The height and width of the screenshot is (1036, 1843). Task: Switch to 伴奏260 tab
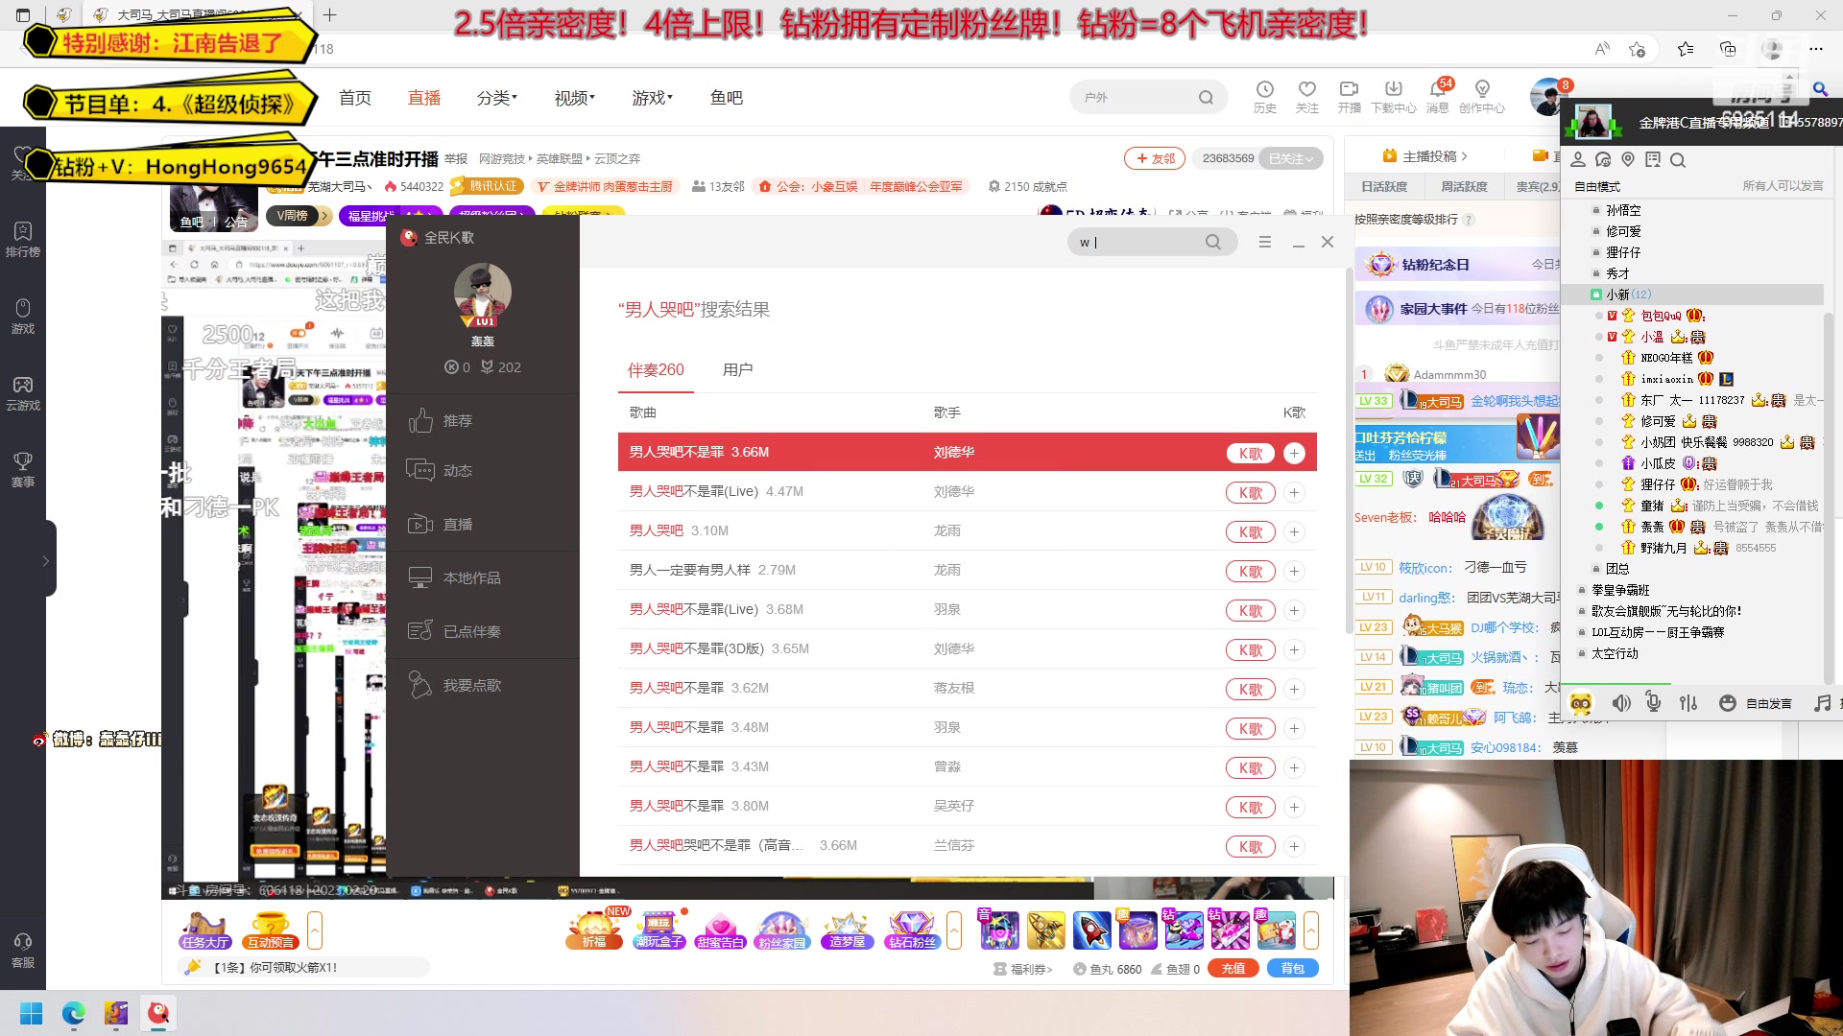click(656, 370)
